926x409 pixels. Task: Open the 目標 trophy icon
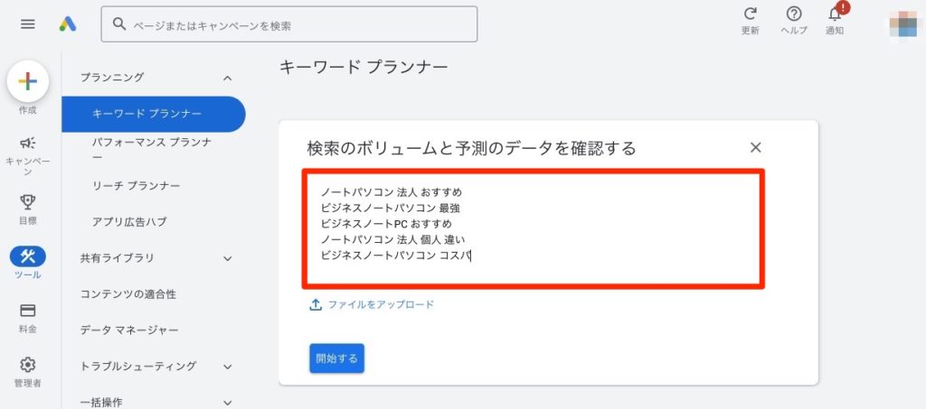point(28,201)
